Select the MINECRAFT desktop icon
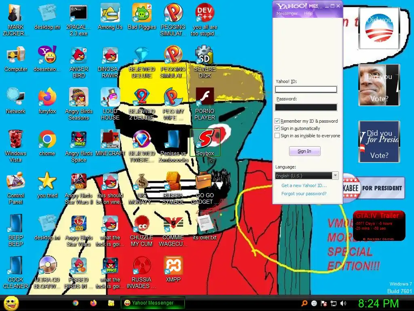This screenshot has height=311, width=414. 110,143
